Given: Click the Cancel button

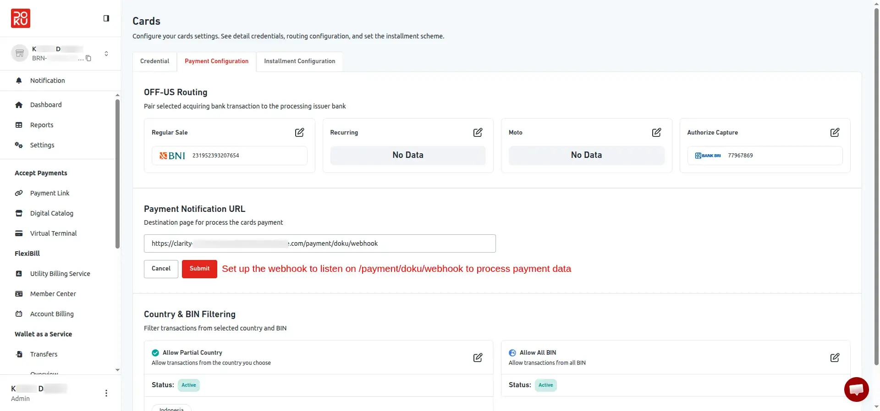Looking at the screenshot, I should click(161, 269).
